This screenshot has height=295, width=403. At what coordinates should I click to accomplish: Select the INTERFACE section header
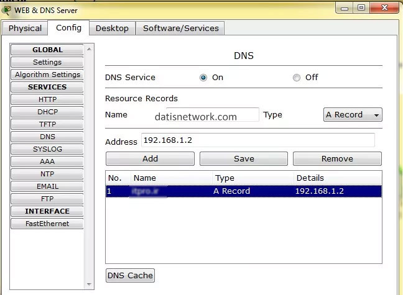[47, 211]
